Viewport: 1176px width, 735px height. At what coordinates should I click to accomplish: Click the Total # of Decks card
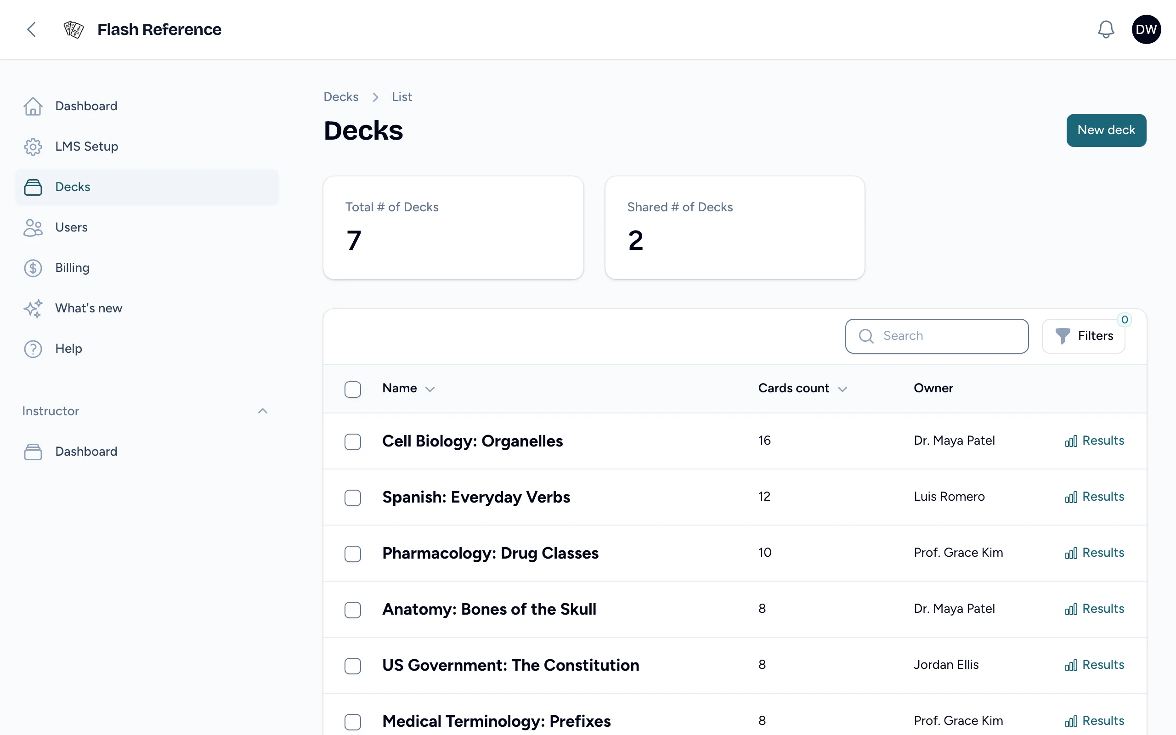pyautogui.click(x=453, y=227)
